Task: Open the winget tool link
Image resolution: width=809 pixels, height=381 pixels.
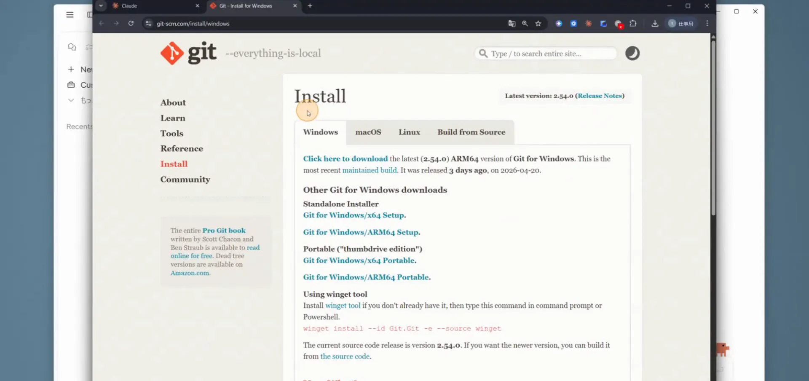Action: click(343, 306)
